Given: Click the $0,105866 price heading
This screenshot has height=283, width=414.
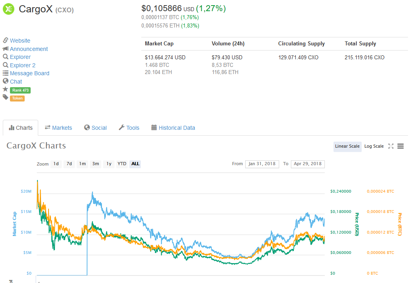Looking at the screenshot, I should (162, 8).
